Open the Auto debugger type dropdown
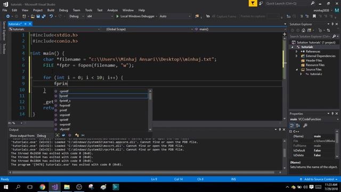The width and height of the screenshot is (341, 192). 175,17
